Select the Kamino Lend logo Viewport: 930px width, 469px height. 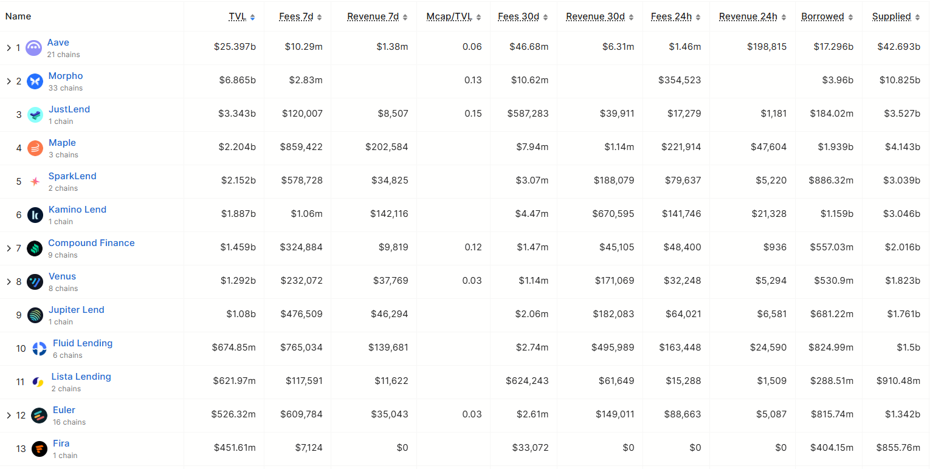[35, 214]
